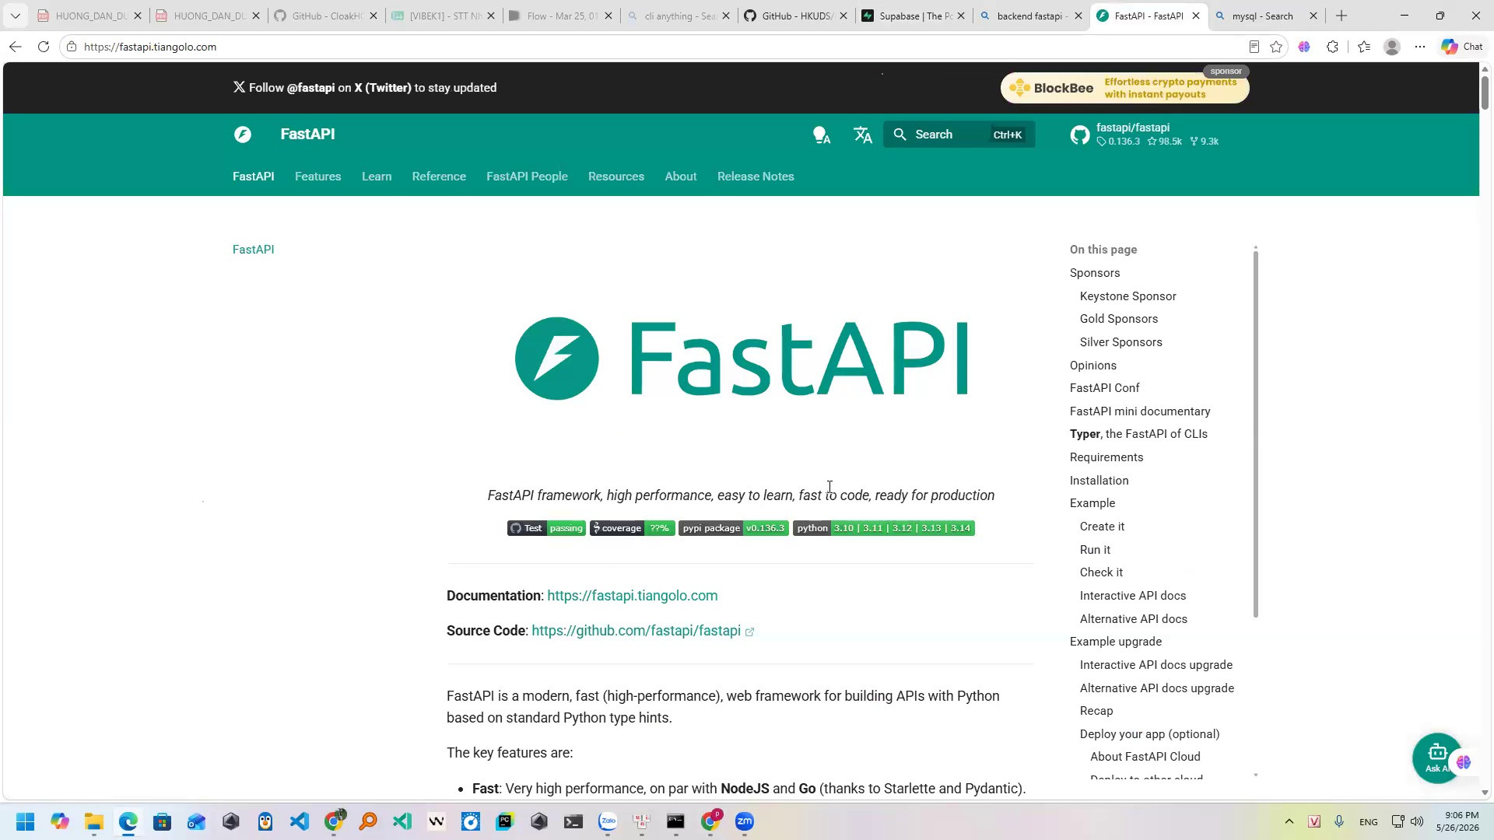Click the volume icon in system tray

point(1417,822)
